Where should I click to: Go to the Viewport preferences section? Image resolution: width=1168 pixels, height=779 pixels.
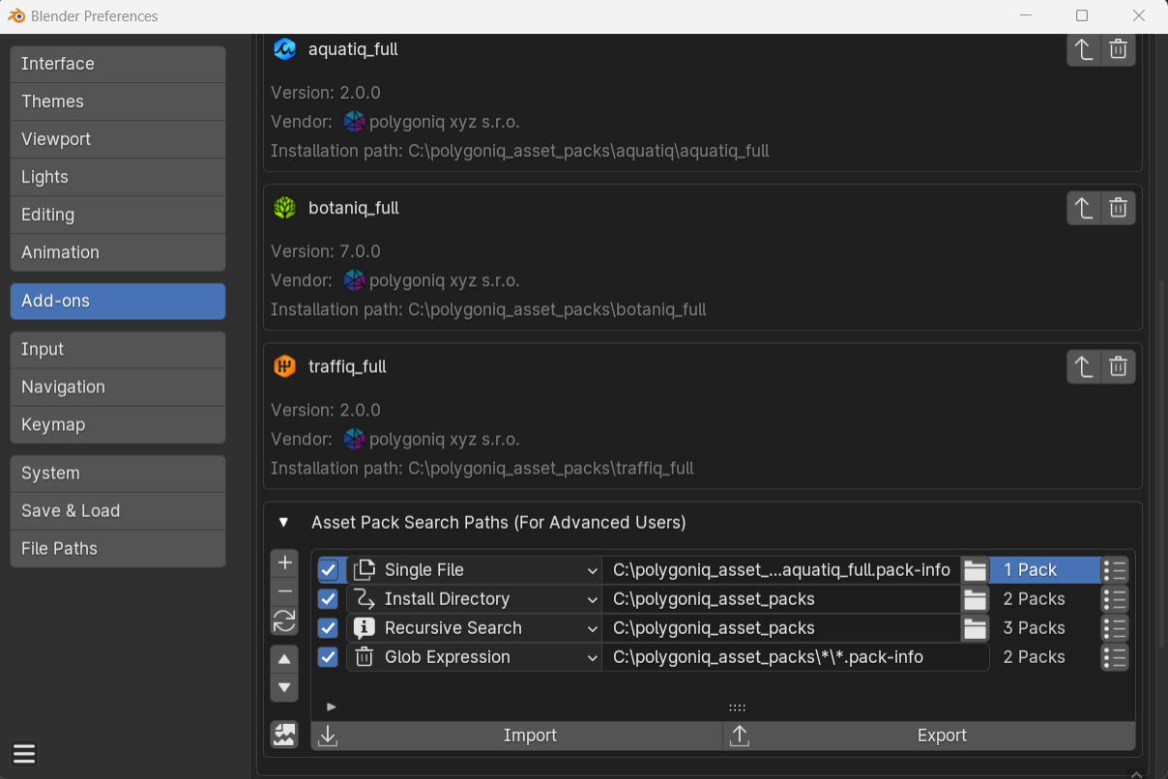pos(118,139)
